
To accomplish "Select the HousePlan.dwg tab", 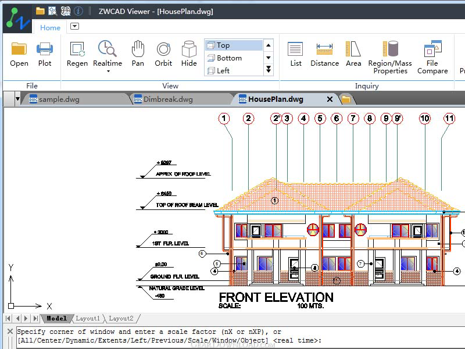I will (x=276, y=99).
